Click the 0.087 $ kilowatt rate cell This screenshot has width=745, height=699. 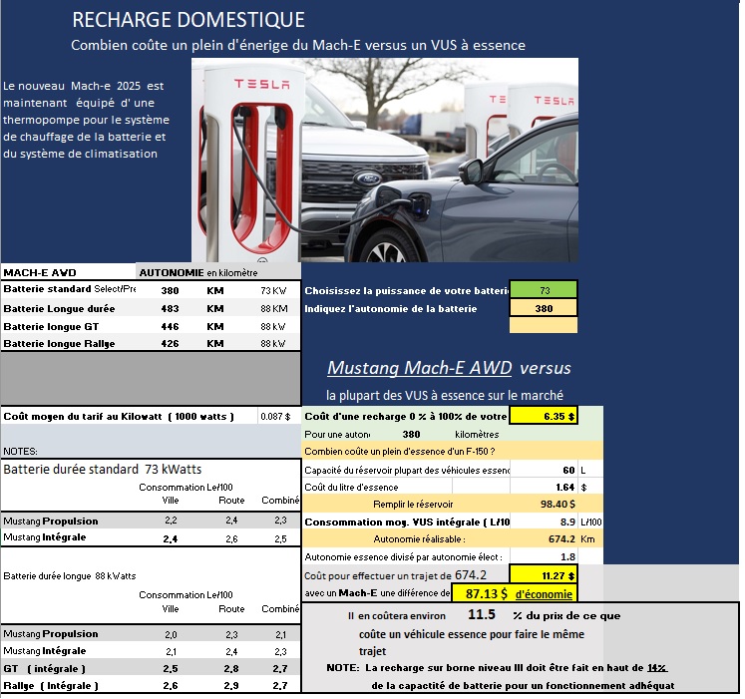(274, 417)
